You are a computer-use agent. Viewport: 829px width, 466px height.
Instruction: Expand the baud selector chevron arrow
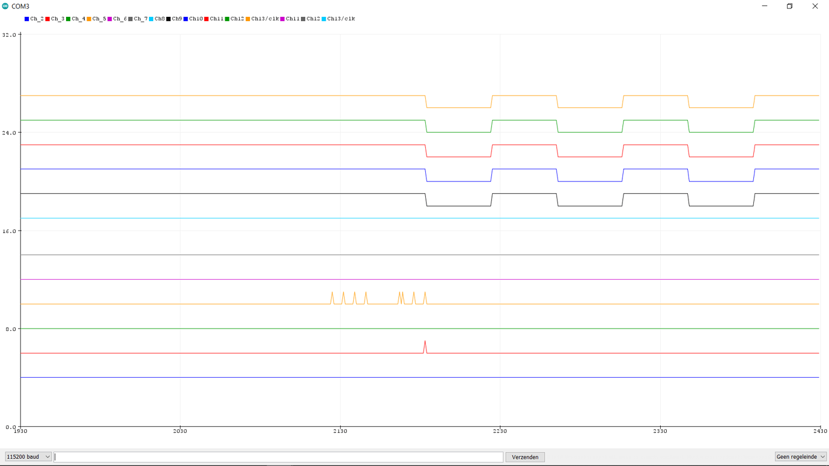47,456
